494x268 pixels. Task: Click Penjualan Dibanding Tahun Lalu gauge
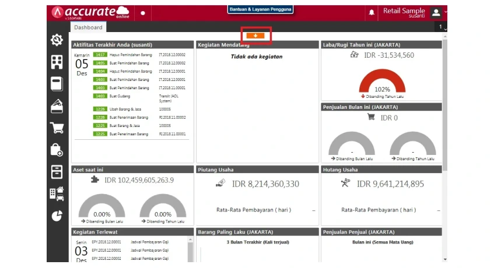(413, 143)
